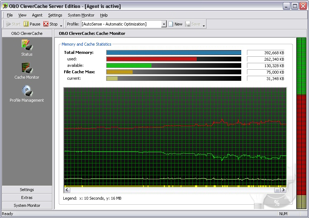The height and width of the screenshot is (218, 309).
Task: Click the Save profile button
Action: tap(193, 24)
